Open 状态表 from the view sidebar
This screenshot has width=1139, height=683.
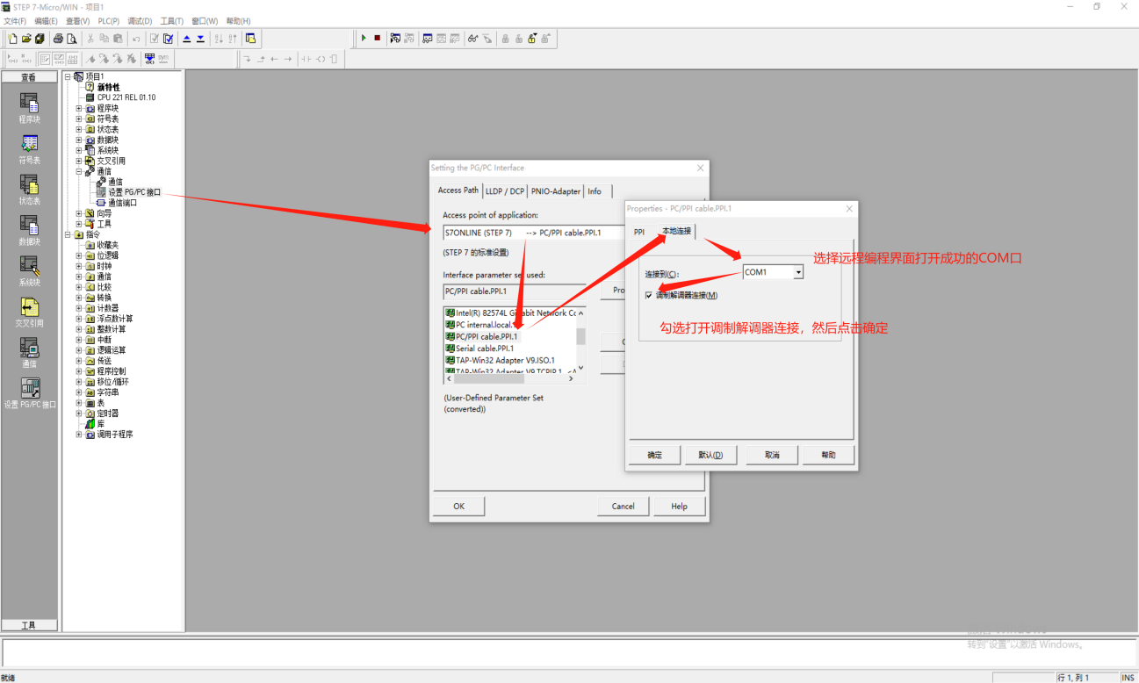29,190
